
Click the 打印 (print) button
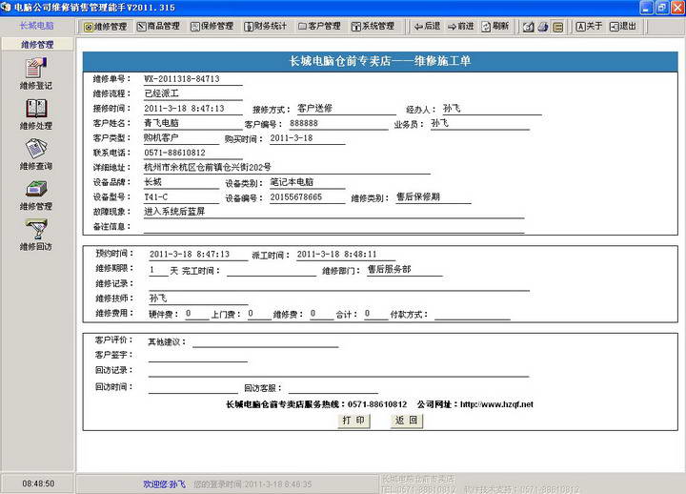click(353, 421)
